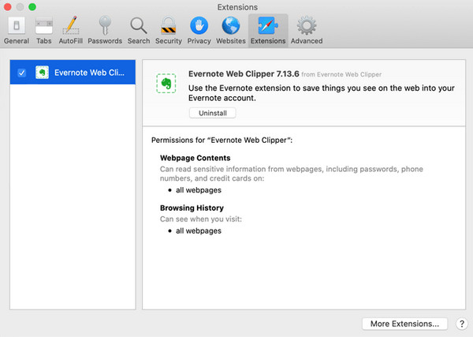Viewport: 473px width, 337px height.
Task: Click the "Evernote Web Clipper 7.13.6" title
Action: pos(244,73)
